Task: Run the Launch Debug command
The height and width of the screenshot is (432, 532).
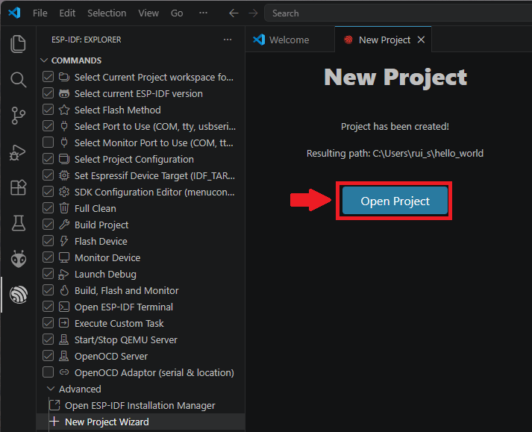Action: point(105,275)
